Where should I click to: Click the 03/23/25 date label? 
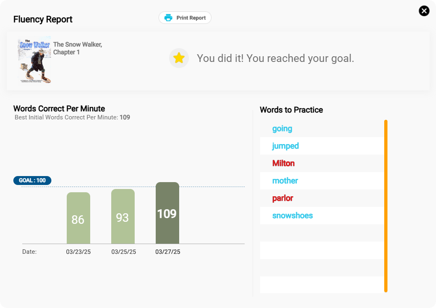(78, 252)
